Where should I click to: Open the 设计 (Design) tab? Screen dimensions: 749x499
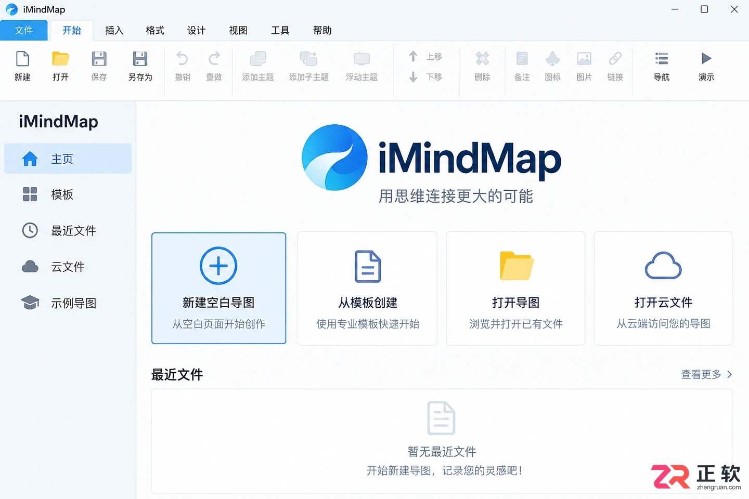point(196,30)
